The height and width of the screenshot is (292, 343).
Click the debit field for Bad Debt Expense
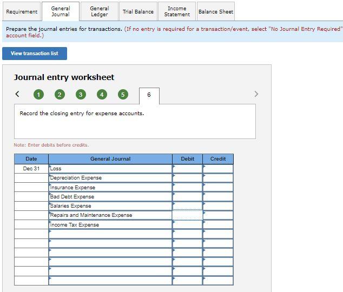click(188, 196)
